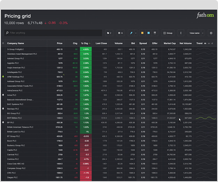Viewport: 218px width, 182px height.
Task: Click the sigma aggregation icon
Action: pos(181,33)
